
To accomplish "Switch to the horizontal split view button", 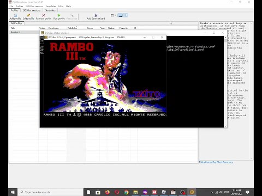I will point(120,15).
